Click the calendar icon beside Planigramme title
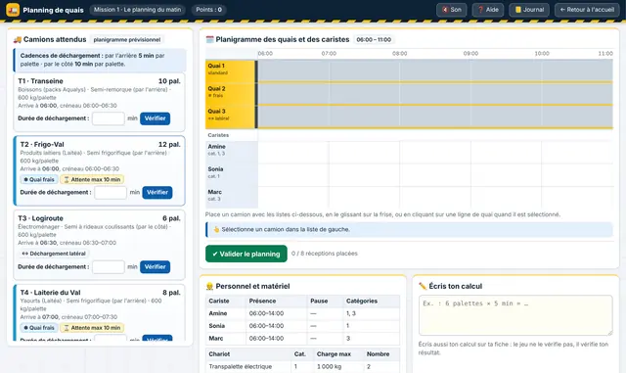 pyautogui.click(x=209, y=39)
